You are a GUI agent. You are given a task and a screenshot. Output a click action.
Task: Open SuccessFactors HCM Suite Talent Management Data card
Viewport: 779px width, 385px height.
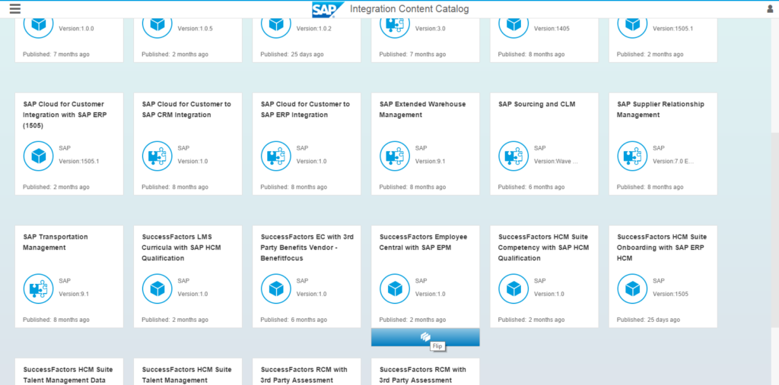[x=68, y=375]
